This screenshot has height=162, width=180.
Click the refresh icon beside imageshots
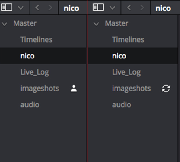tap(166, 89)
